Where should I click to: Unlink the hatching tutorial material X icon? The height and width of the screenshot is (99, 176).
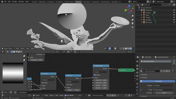click(x=169, y=71)
